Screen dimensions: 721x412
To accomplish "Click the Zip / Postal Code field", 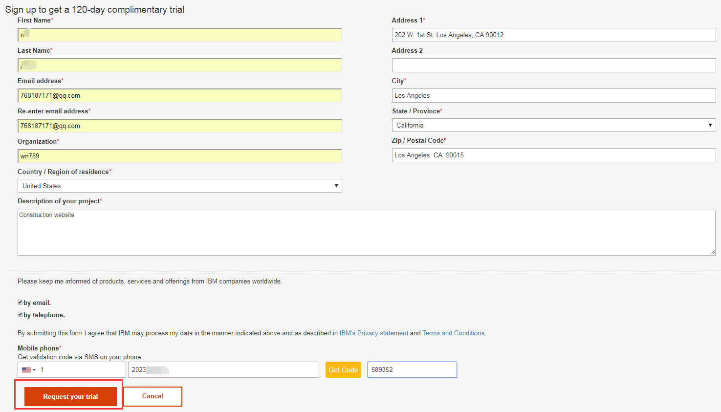I will point(553,155).
